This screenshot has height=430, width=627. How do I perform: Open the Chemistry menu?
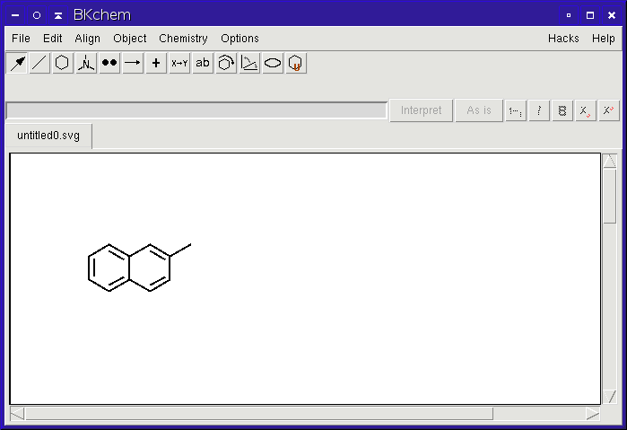pyautogui.click(x=183, y=39)
